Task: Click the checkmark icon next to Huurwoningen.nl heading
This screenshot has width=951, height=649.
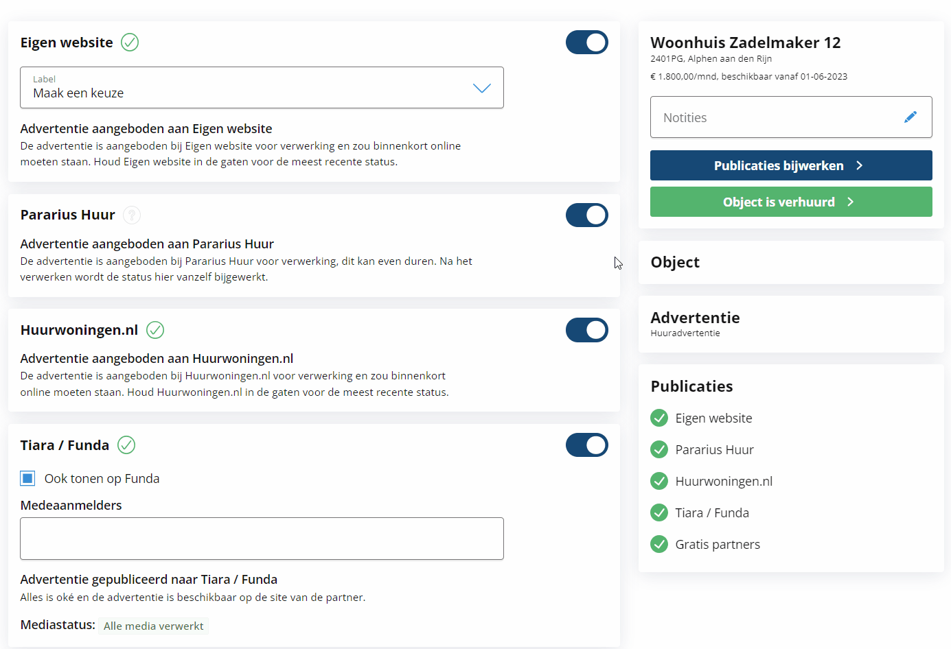Action: [x=155, y=330]
